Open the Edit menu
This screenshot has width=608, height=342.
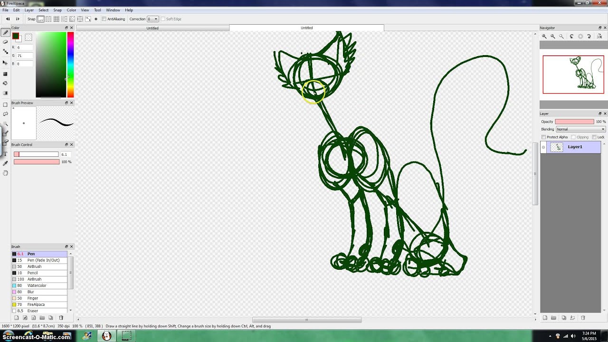pos(17,10)
